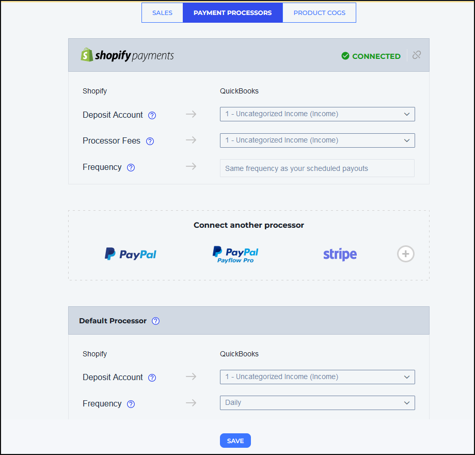Open the Product COGS tab
This screenshot has height=455, width=475.
pyautogui.click(x=319, y=13)
